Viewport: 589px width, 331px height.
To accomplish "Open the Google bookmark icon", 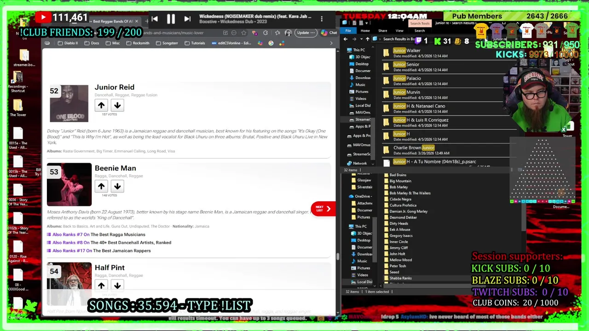I will tap(271, 43).
